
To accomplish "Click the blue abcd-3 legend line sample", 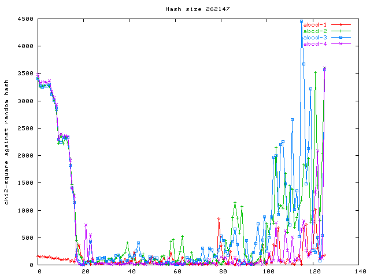I will pyautogui.click(x=341, y=37).
